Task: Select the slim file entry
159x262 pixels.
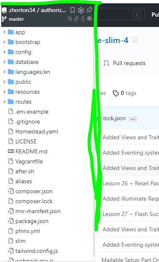Action: coord(20,241)
